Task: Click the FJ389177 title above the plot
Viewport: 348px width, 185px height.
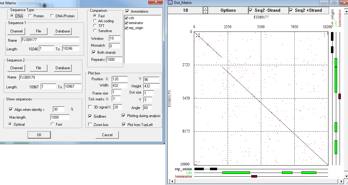Action: coord(261,17)
